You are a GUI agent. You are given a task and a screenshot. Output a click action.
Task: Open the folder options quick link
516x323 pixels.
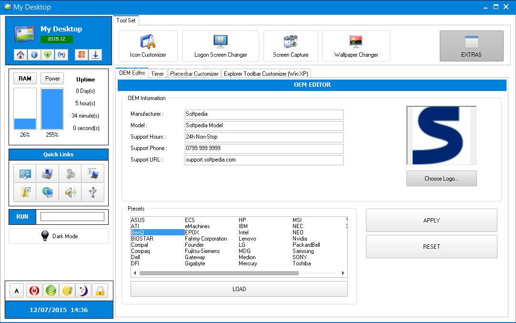pos(25,192)
